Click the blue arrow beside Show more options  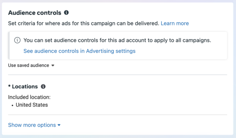(59, 125)
